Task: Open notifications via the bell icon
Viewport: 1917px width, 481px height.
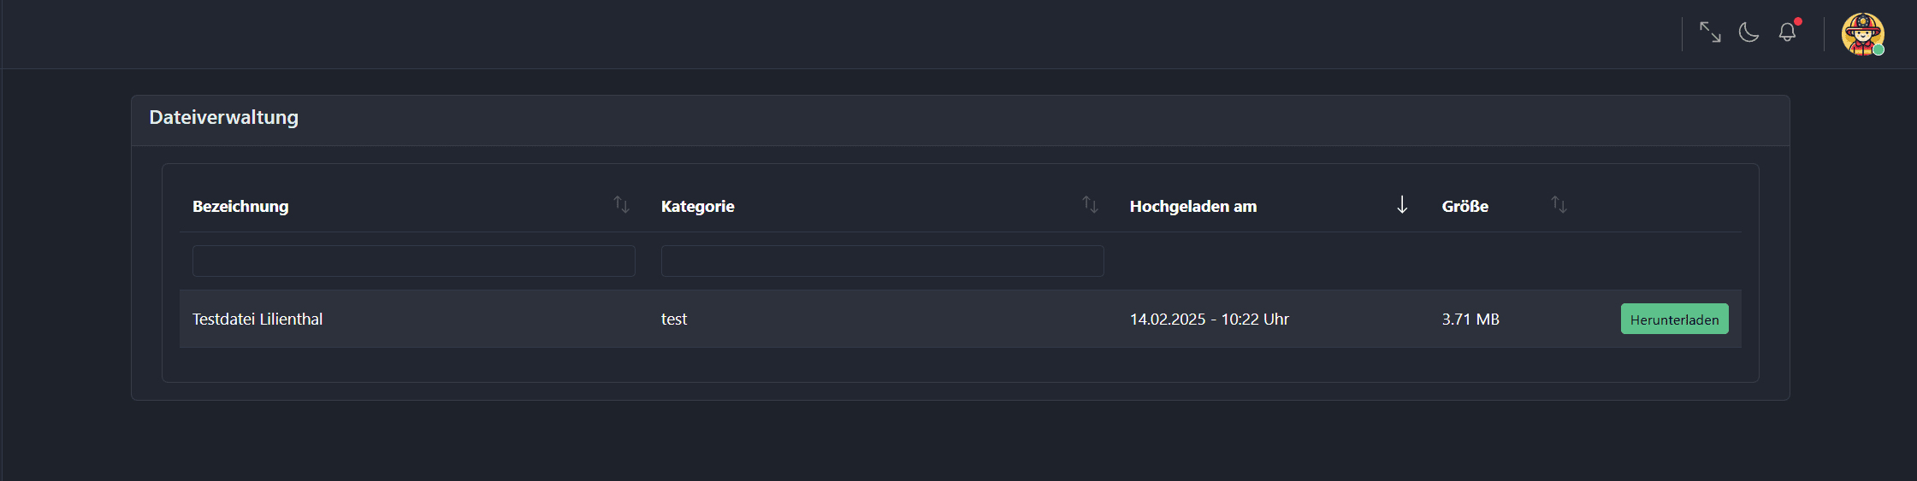Action: pyautogui.click(x=1787, y=32)
